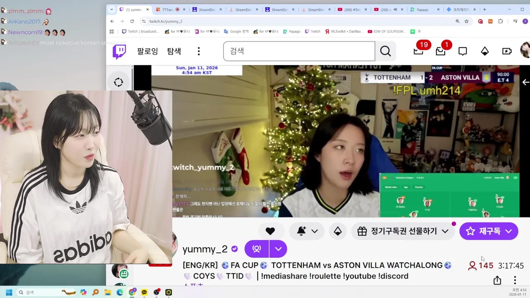Toggle the bookmark star for this page
The height and width of the screenshot is (298, 530).
pos(467,21)
